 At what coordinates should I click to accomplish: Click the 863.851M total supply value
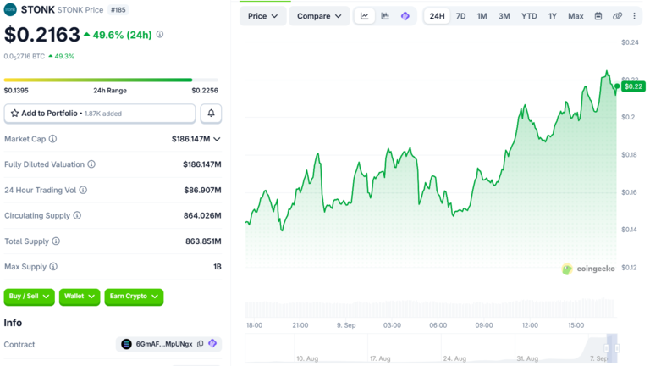pos(203,241)
